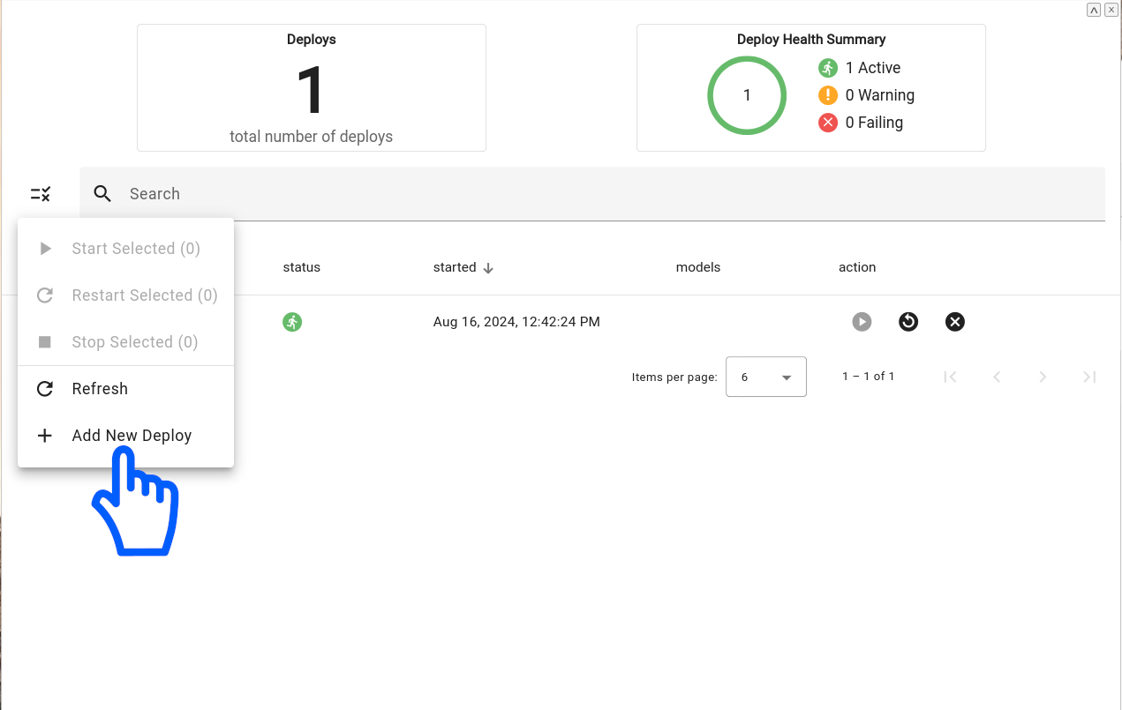Screen dimensions: 1122x710
Task: Toggle the sort arrow next to started
Action: [488, 268]
